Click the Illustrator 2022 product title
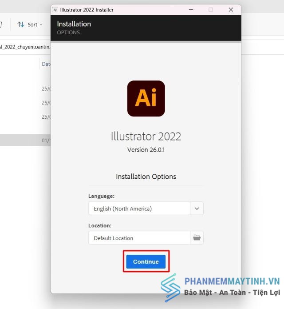The height and width of the screenshot is (309, 284). 146,136
